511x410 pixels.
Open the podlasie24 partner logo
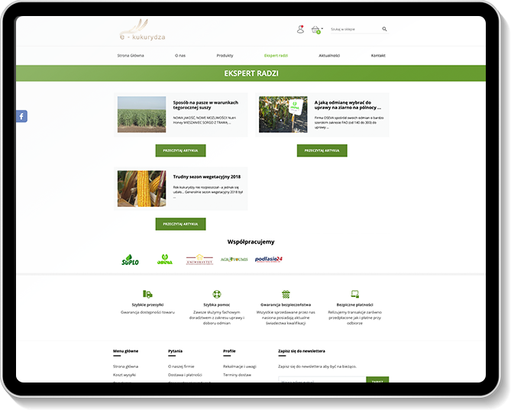click(269, 260)
